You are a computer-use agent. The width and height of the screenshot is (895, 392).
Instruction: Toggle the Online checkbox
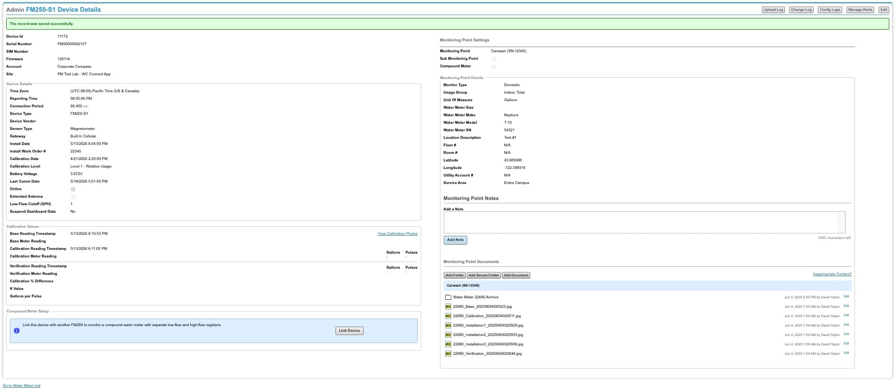click(x=73, y=189)
